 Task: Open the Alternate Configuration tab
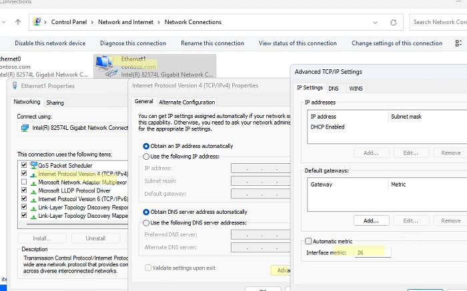pyautogui.click(x=186, y=102)
